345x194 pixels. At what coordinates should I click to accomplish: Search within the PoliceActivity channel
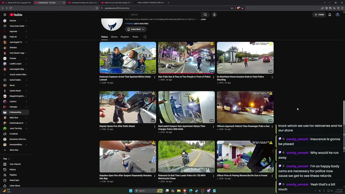(145, 37)
